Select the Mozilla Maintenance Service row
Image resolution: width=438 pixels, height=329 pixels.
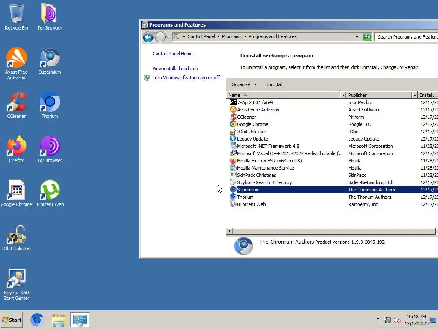click(x=332, y=167)
